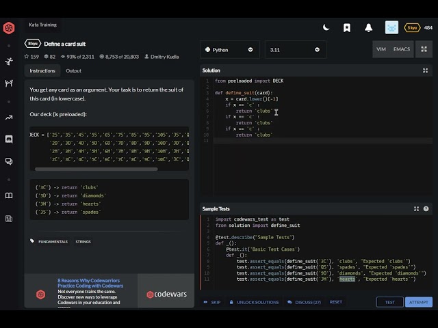Expand the Sample Tests panel
This screenshot has height=328, width=438.
tap(416, 209)
